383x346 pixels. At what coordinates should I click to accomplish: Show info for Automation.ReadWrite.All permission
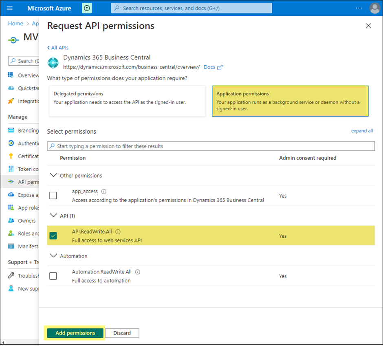point(138,272)
